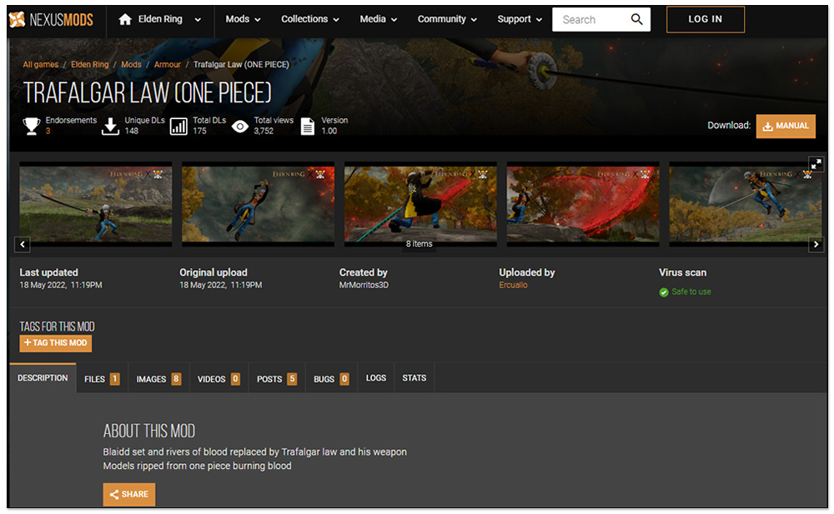Click the home icon beside Elden Ring
Image resolution: width=834 pixels, height=514 pixels.
pos(125,20)
